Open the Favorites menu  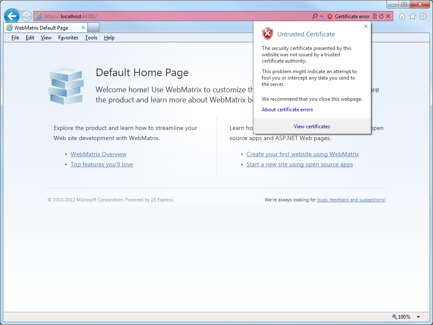pos(68,38)
